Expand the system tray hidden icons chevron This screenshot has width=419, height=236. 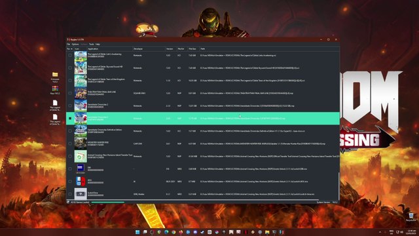tap(380, 232)
